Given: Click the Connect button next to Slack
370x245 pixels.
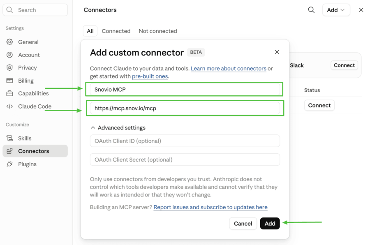Looking at the screenshot, I should 344,65.
